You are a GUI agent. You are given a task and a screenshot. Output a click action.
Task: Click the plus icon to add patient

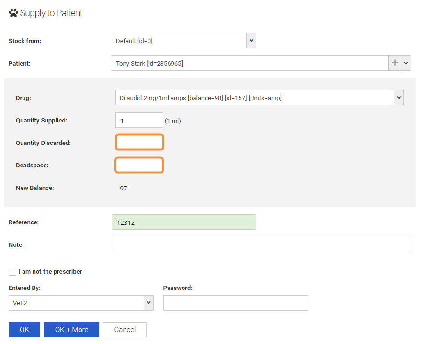[x=395, y=63]
